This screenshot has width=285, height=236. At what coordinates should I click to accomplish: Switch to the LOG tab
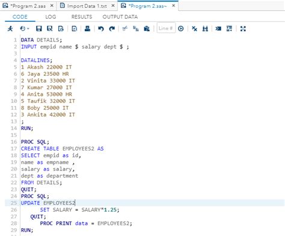click(51, 17)
